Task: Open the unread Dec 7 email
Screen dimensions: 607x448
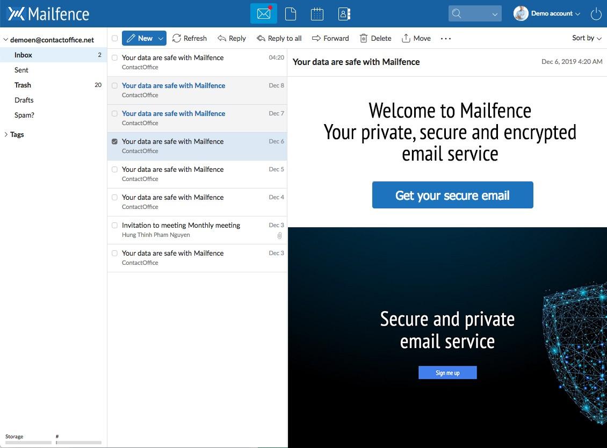Action: pos(197,118)
